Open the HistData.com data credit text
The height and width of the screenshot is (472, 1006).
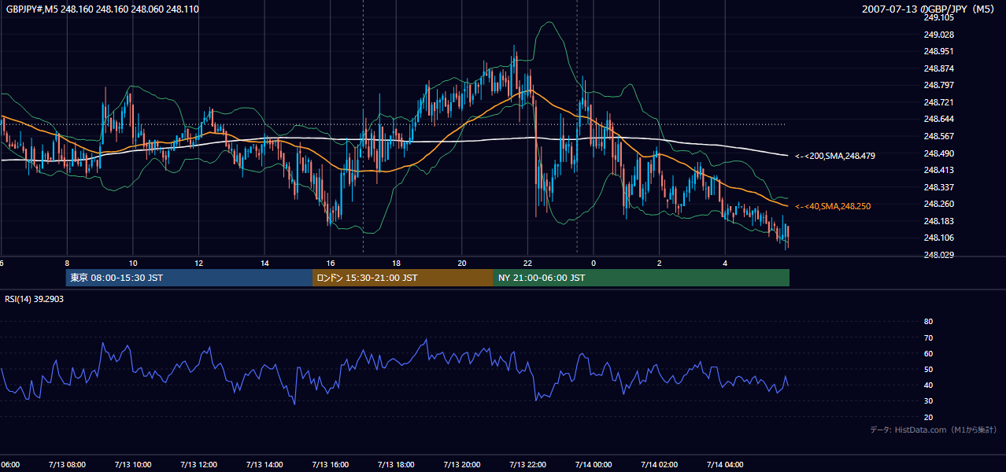934,430
